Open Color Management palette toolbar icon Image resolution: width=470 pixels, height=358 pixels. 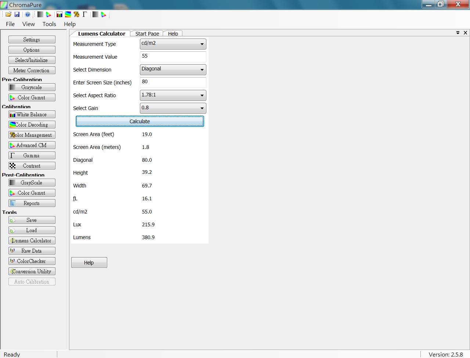(76, 14)
